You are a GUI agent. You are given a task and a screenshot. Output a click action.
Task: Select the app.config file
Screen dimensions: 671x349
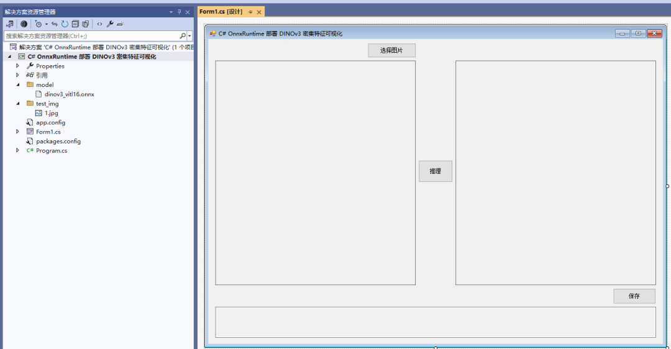click(x=50, y=122)
